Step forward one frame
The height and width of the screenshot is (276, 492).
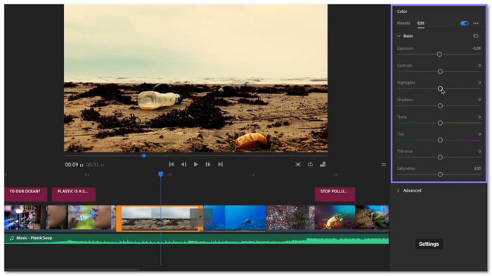click(208, 164)
